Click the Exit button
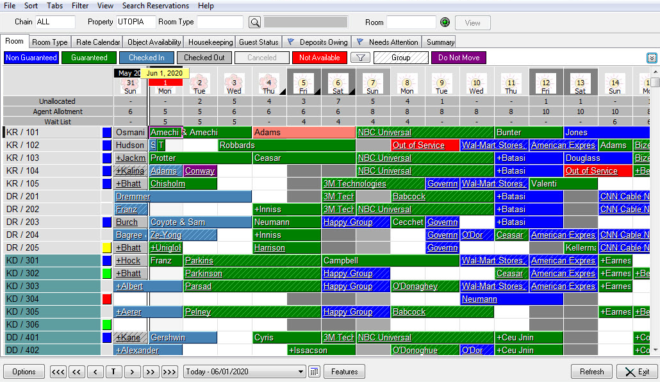The height and width of the screenshot is (382, 660). point(638,372)
